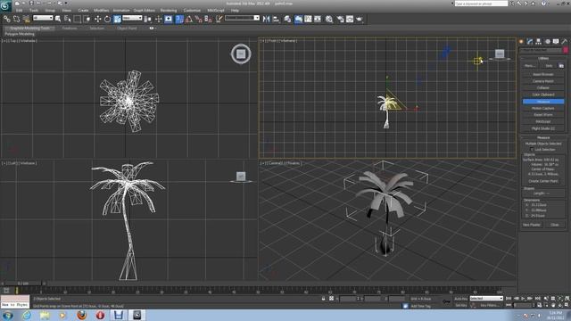This screenshot has height=321, width=571.
Task: Click the Zoom Extents All navigation icon
Action: point(567,299)
